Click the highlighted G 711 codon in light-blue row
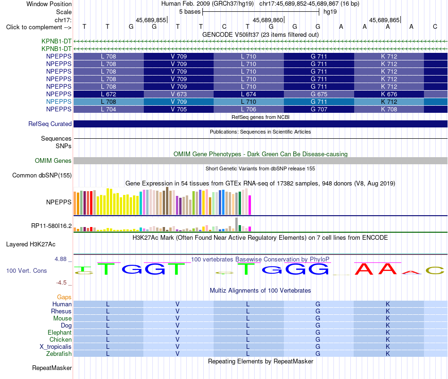This screenshot has height=379, width=448. point(319,101)
